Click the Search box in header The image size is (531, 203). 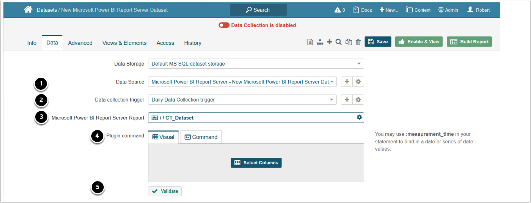258,10
